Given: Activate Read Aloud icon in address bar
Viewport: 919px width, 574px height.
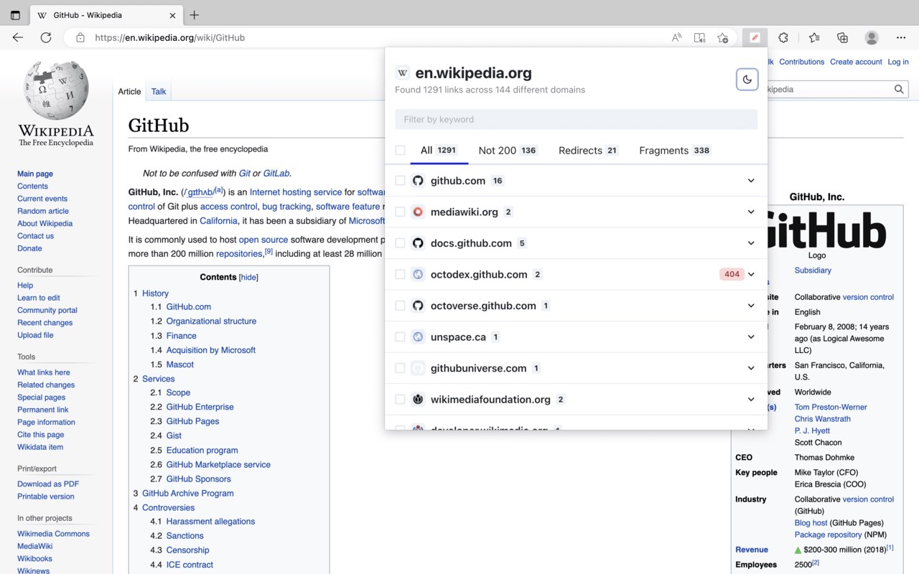Looking at the screenshot, I should [676, 37].
